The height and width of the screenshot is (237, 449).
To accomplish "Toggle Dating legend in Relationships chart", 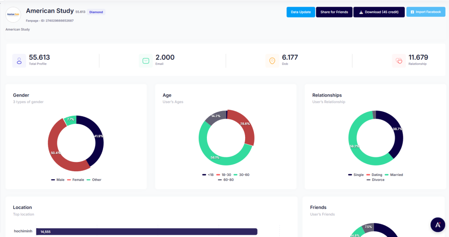I will coord(374,175).
